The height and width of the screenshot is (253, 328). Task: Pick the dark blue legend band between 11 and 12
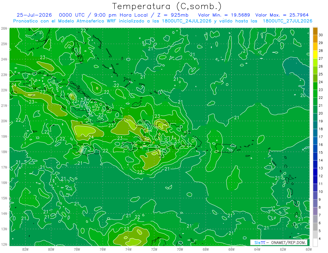click(315, 180)
